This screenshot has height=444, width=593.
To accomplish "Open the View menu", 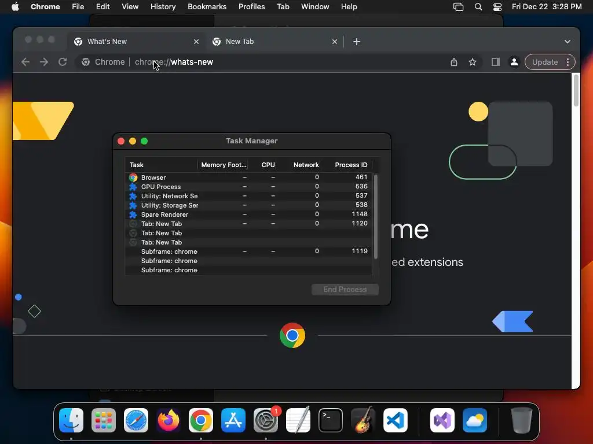I will pyautogui.click(x=130, y=7).
